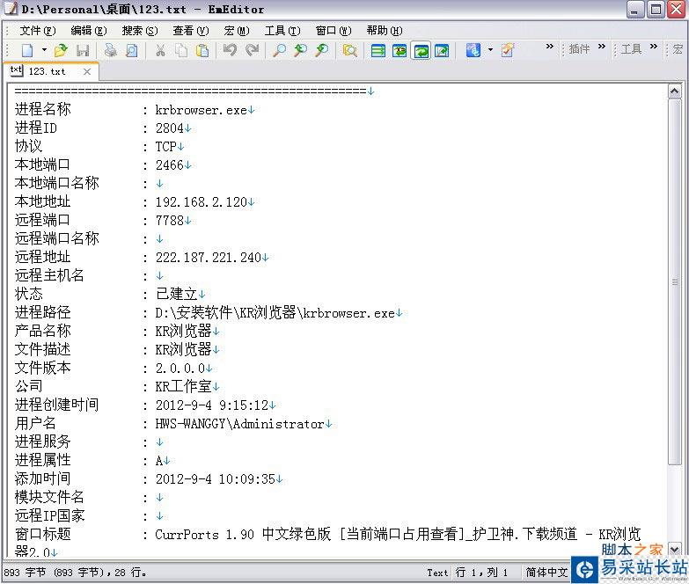Click the username HWS-WANGGY\Administrator
Screen dimensions: 689x584
click(240, 424)
